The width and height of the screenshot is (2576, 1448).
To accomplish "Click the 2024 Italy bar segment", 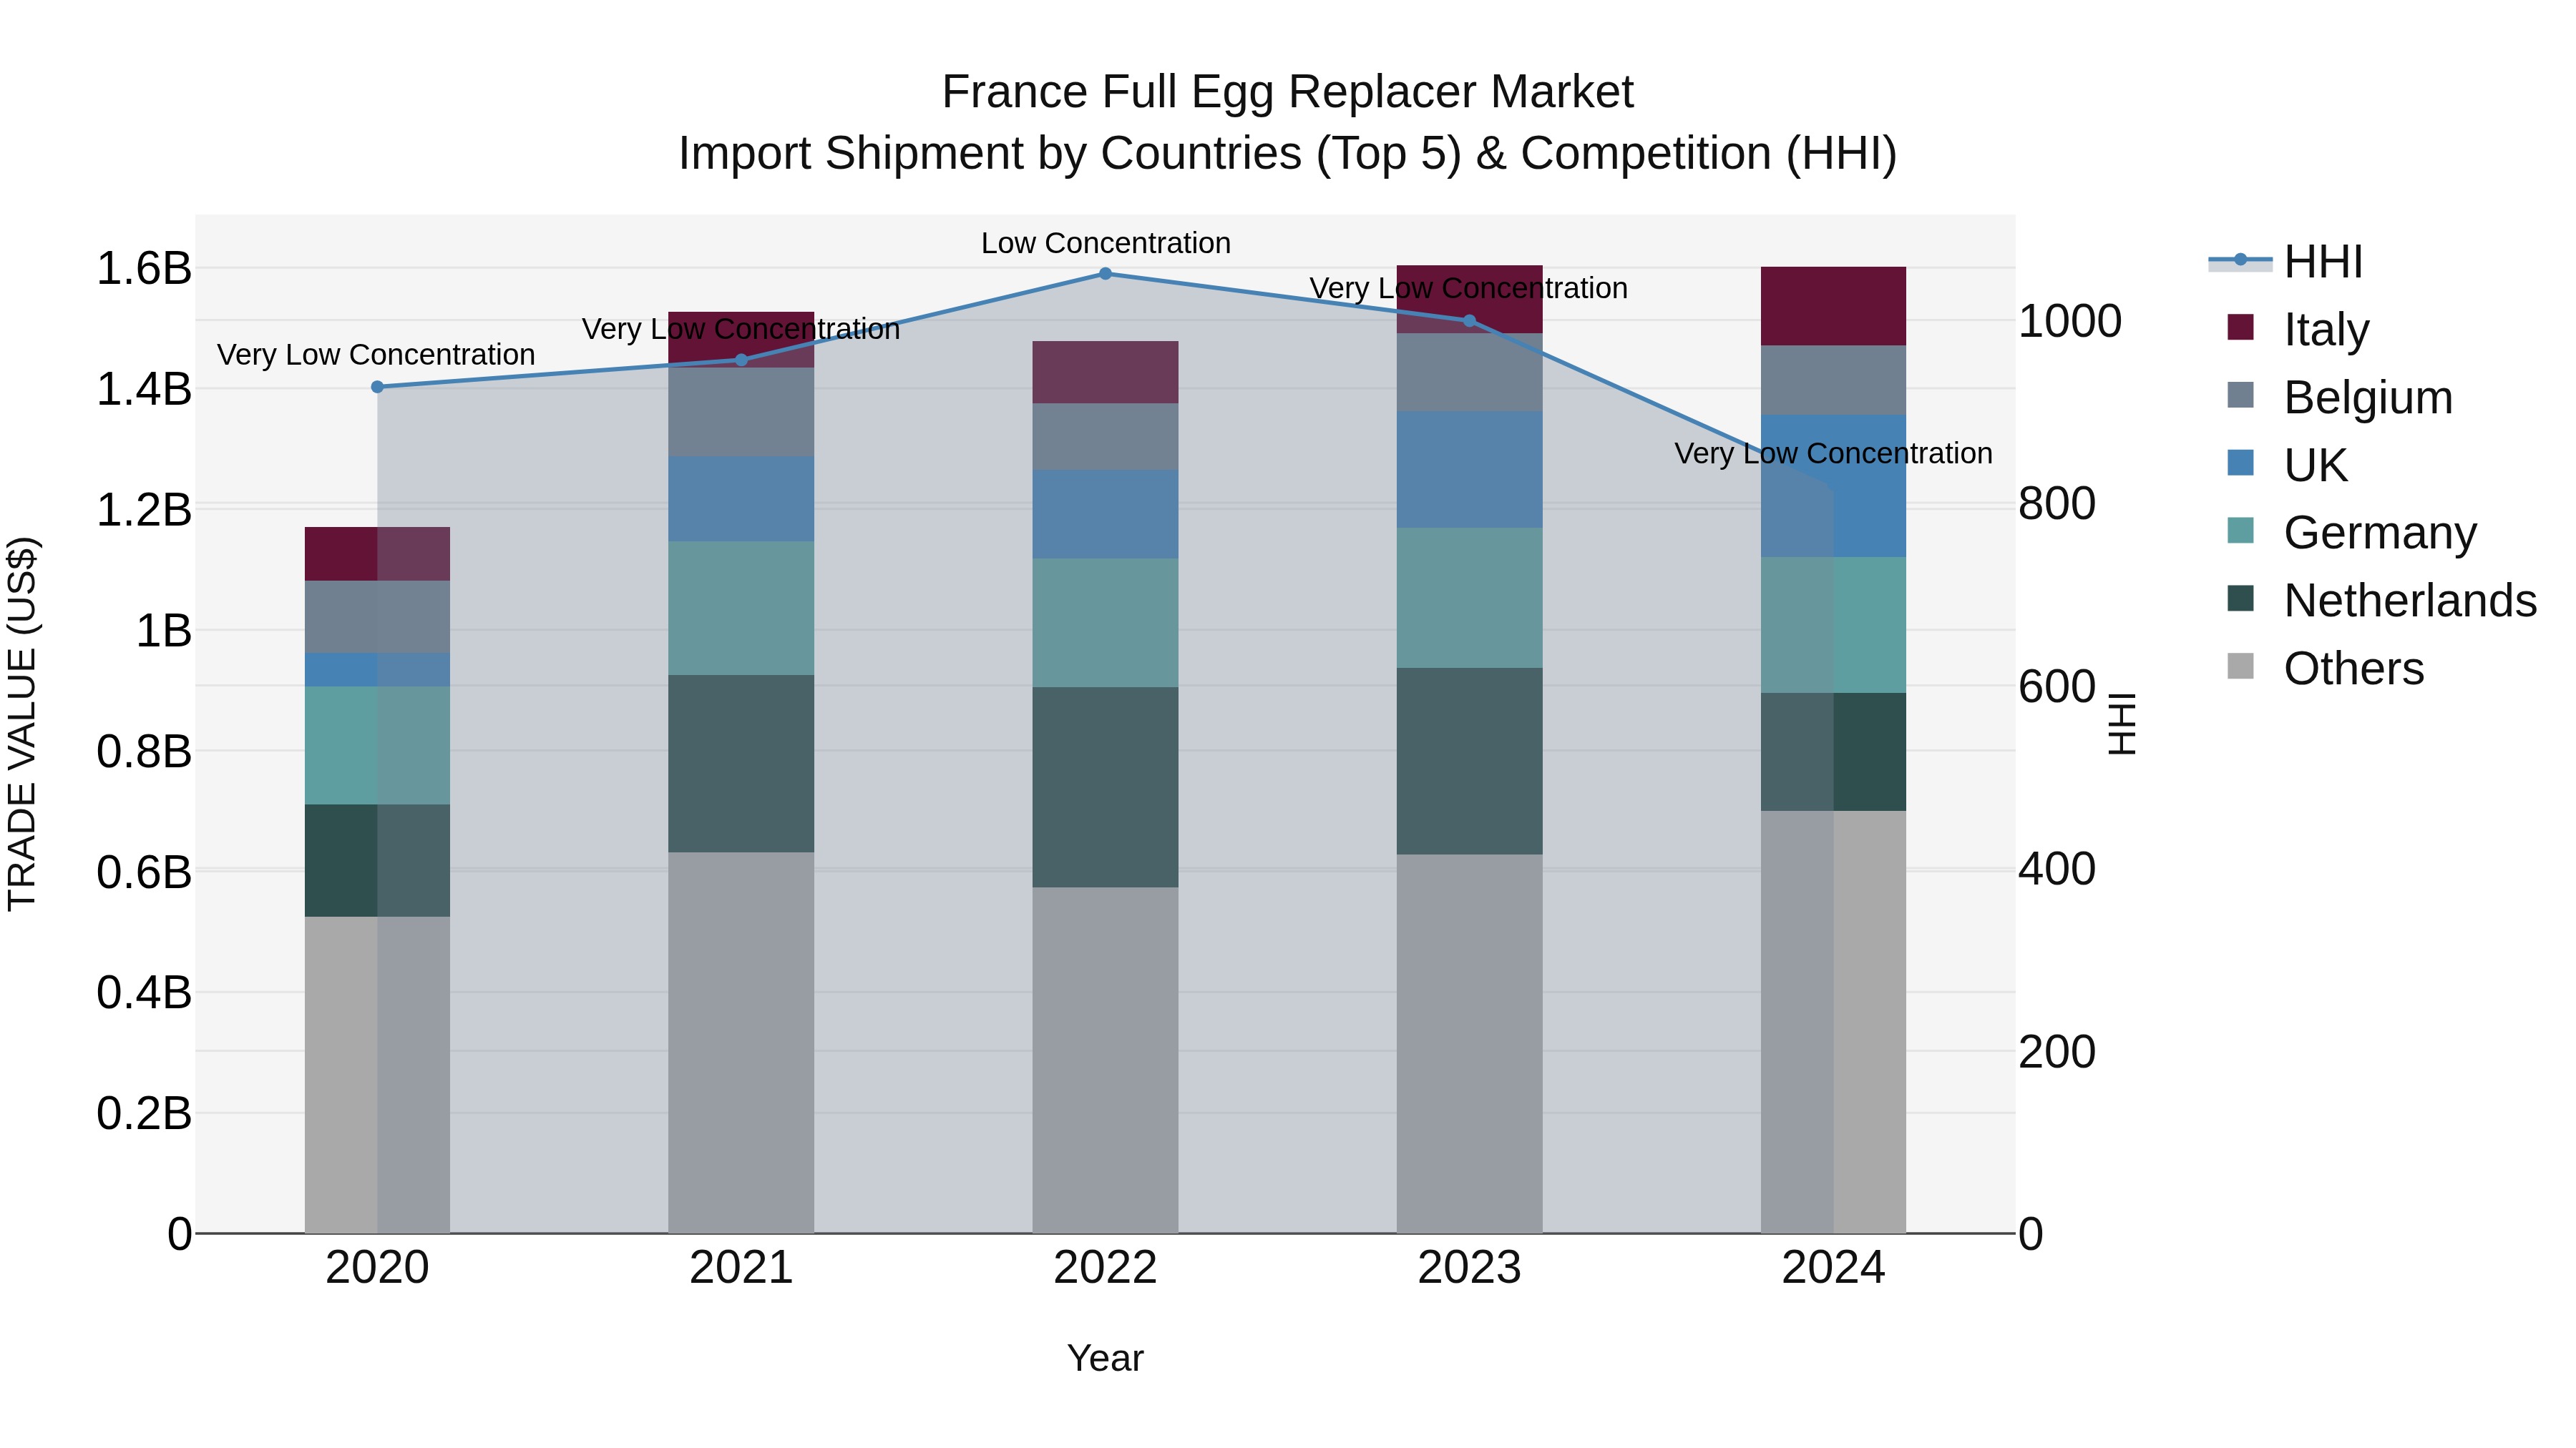I will (x=1833, y=307).
